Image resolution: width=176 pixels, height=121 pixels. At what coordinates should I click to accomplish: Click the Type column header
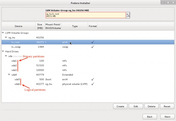point(75,26)
